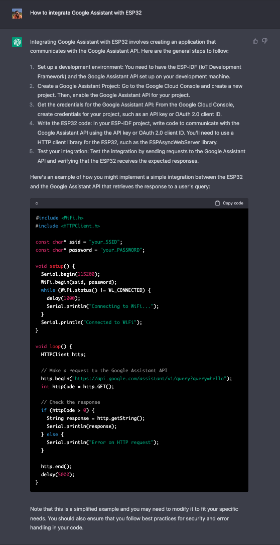This screenshot has width=280, height=545.
Task: Click the 'void setup()' function line
Action: tap(55, 266)
